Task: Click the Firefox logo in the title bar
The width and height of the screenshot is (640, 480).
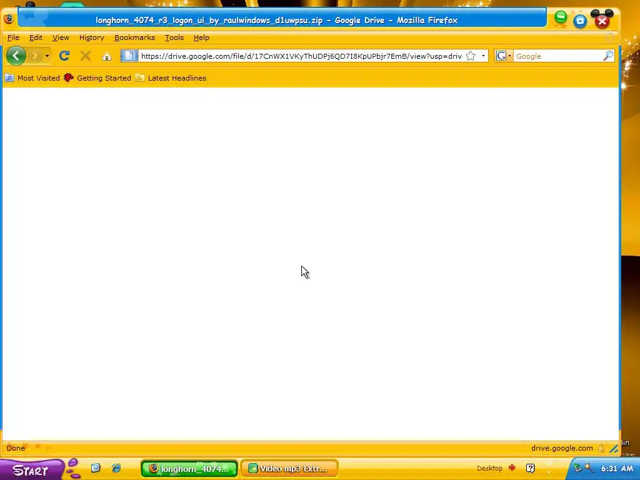Action: [9, 19]
